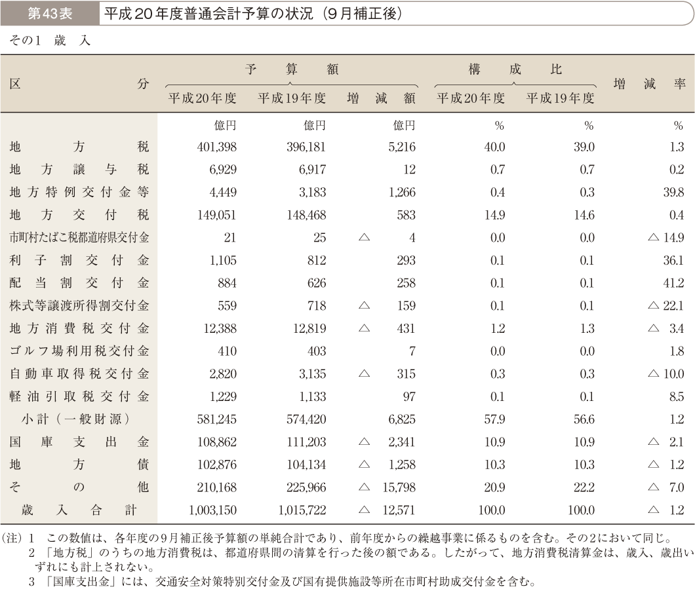Click the 581,245 subtotal value
Image resolution: width=695 pixels, height=589 pixels.
[216, 419]
